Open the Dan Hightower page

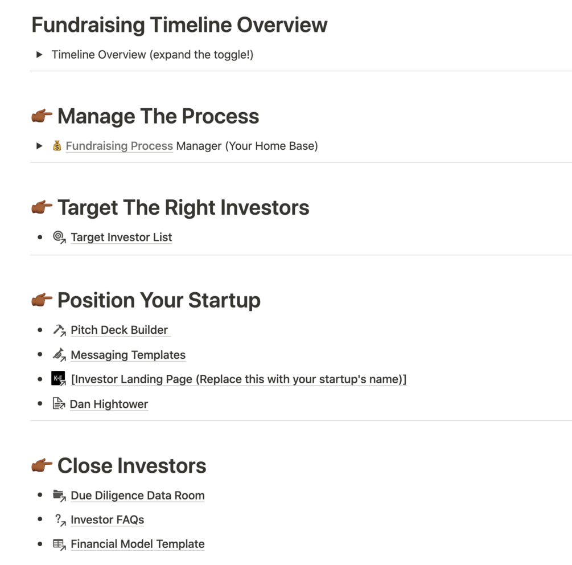(109, 404)
